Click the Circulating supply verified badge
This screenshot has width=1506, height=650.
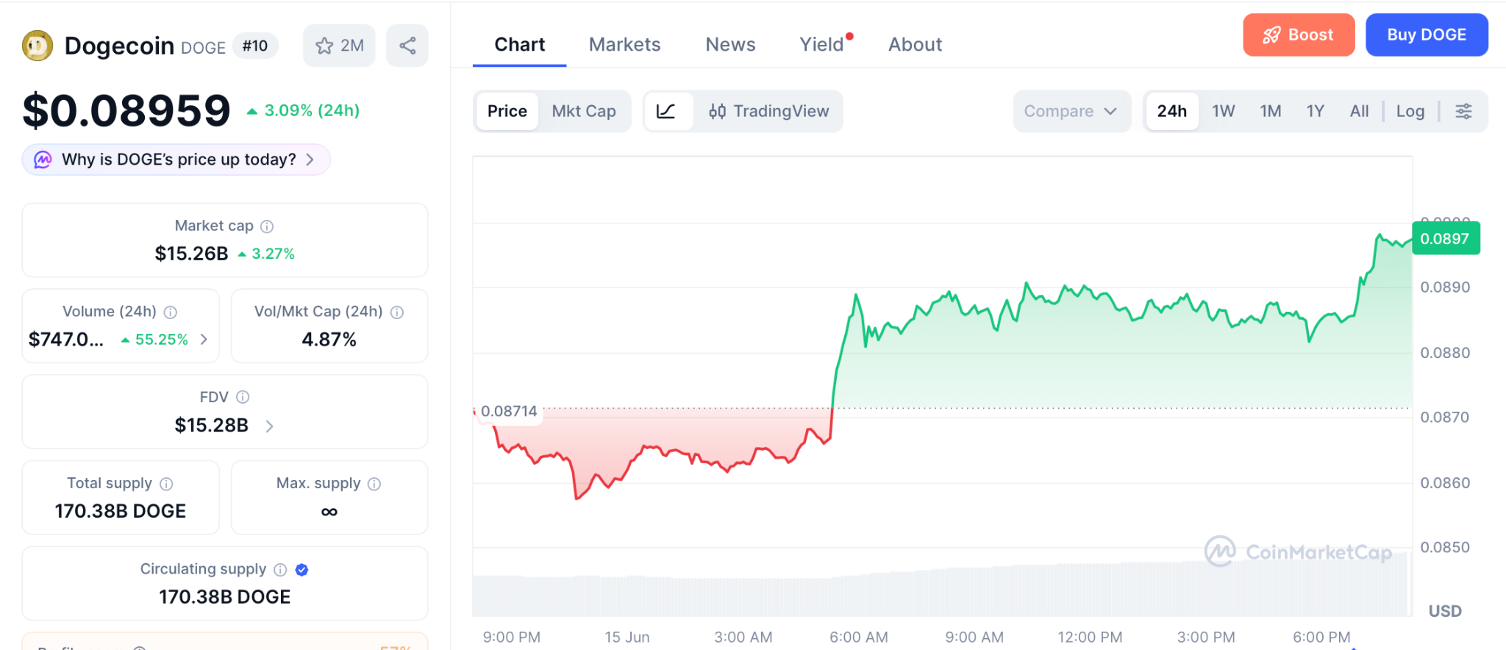(x=301, y=570)
